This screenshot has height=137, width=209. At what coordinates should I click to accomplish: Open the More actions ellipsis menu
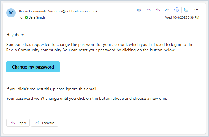pos(196,10)
